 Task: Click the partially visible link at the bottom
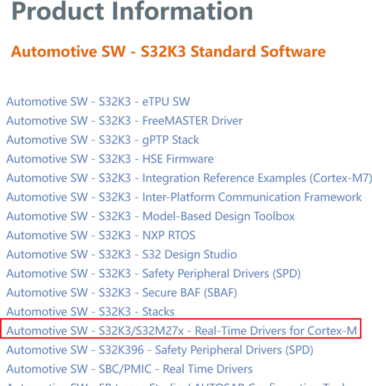[x=168, y=384]
